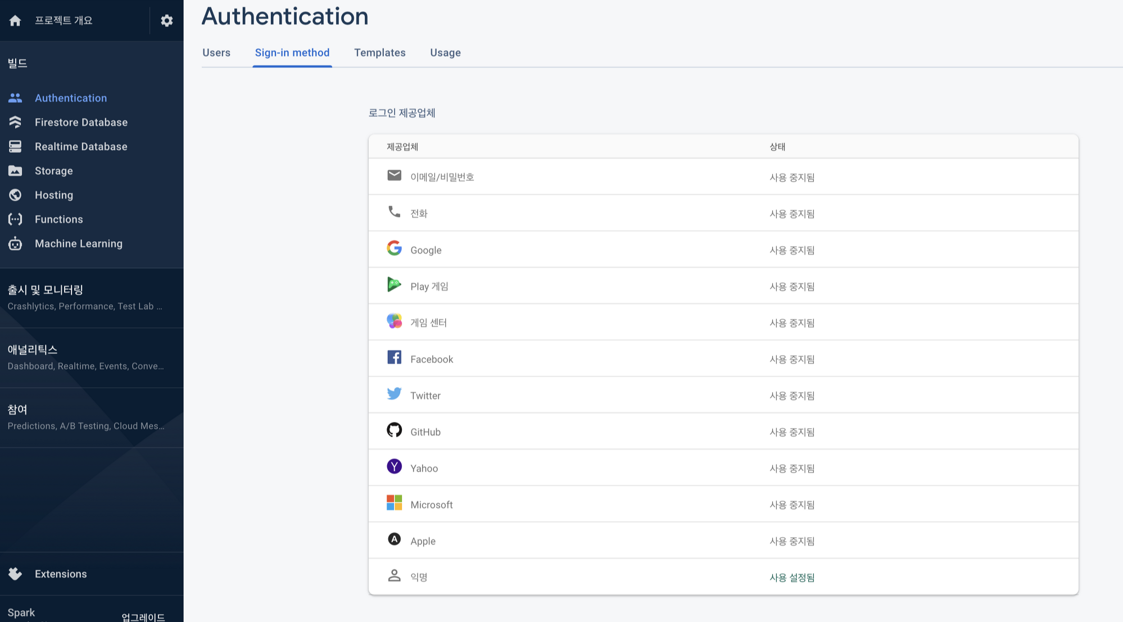Open the Google provider row

[723, 249]
